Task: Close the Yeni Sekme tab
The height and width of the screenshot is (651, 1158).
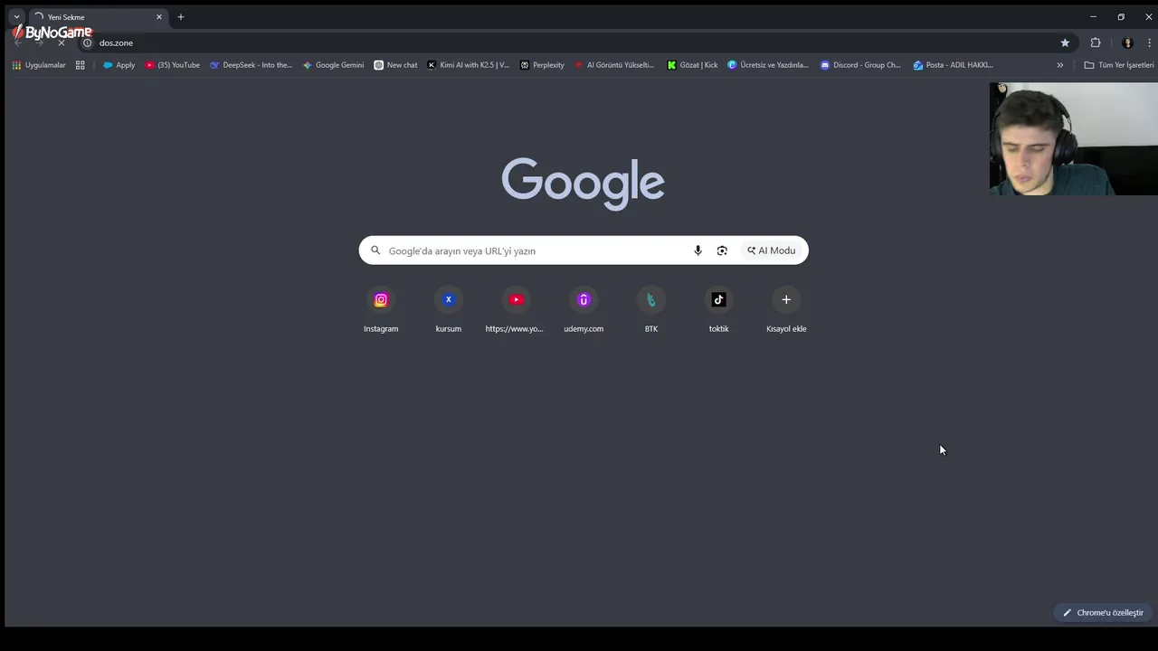Action: [159, 16]
